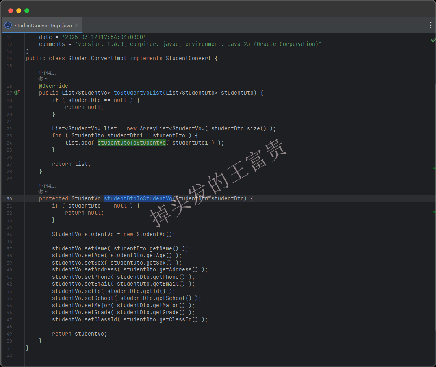The image size is (436, 367).
Task: Click the setClassId call on line 47
Action: (x=130, y=320)
